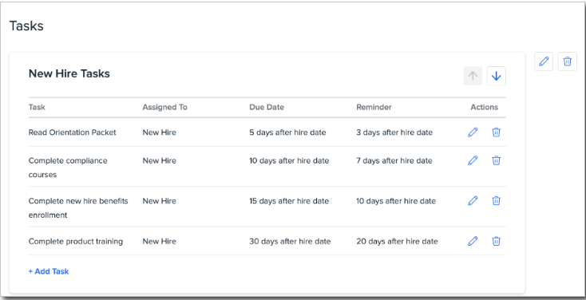Delete the Read Orientation Packet task
Image resolution: width=586 pixels, height=300 pixels.
(x=496, y=132)
